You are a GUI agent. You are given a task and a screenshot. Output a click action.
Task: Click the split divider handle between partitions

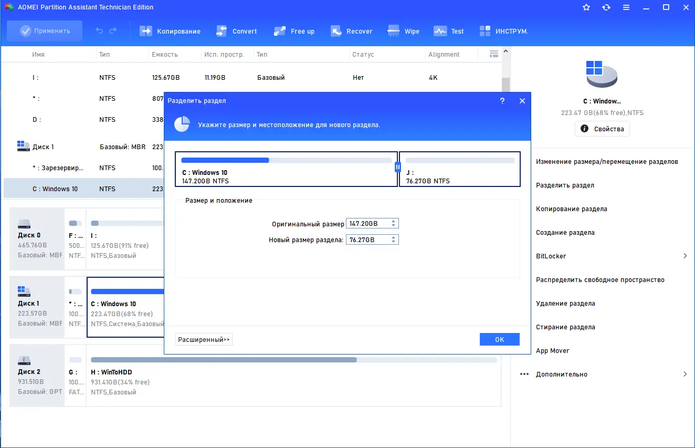click(x=398, y=167)
